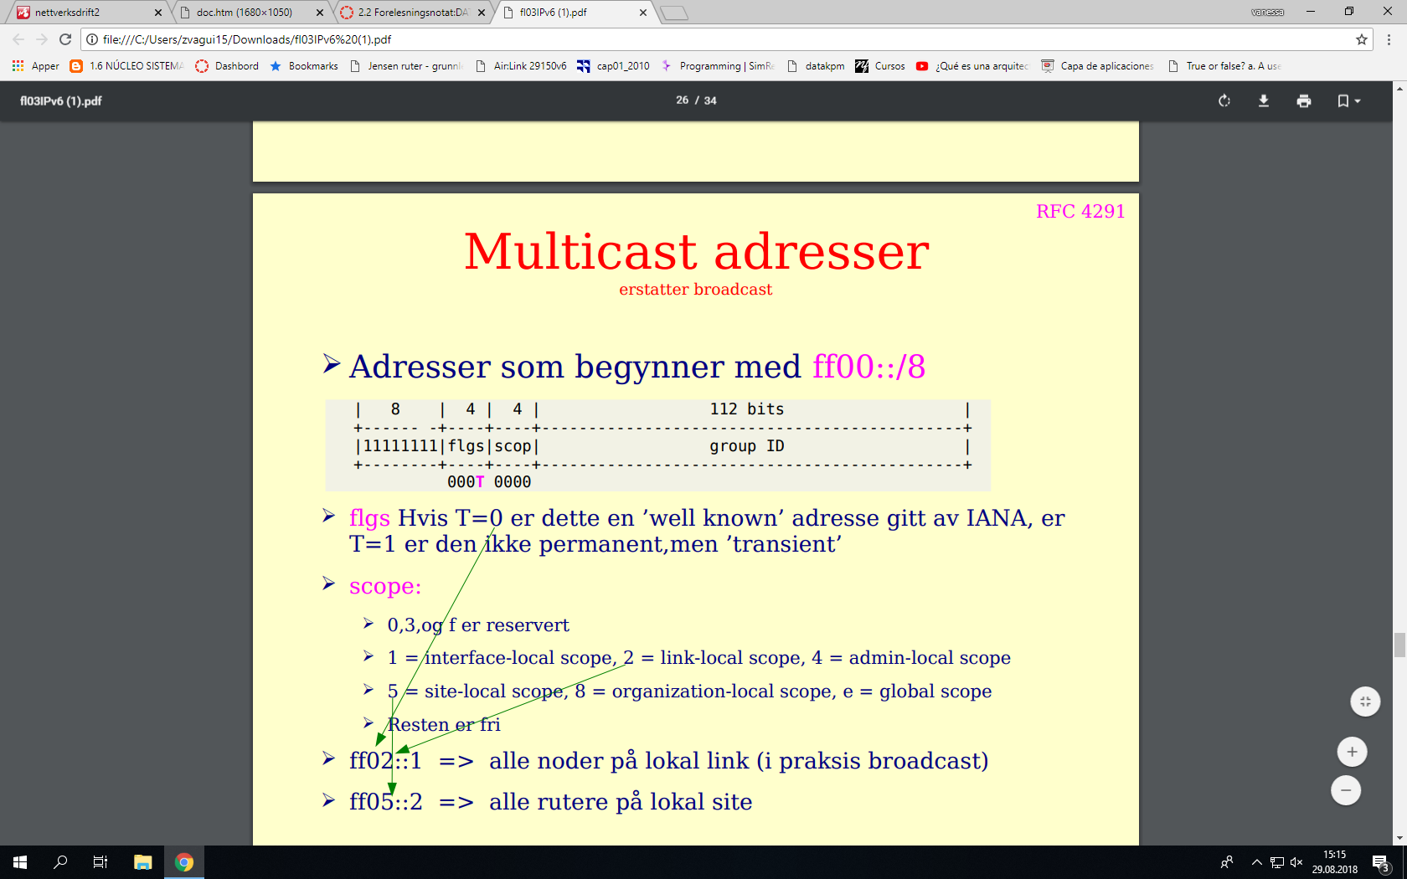
Task: Open the PDF bookmarks dropdown
Action: 1348,100
